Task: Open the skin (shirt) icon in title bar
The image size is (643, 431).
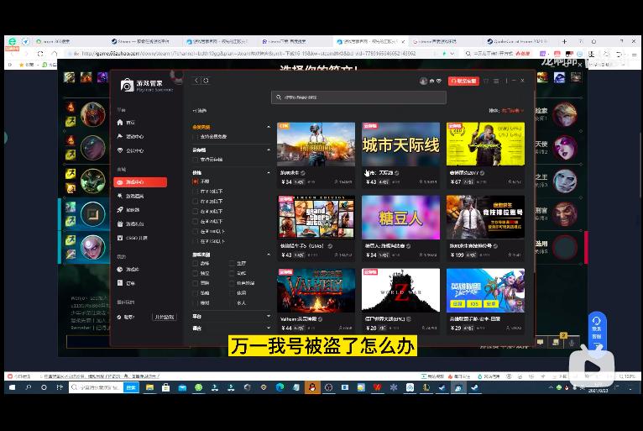Action: pyautogui.click(x=486, y=81)
